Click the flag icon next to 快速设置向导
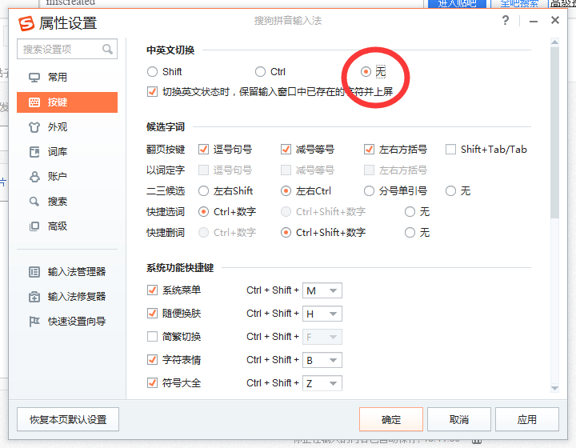 (x=34, y=322)
